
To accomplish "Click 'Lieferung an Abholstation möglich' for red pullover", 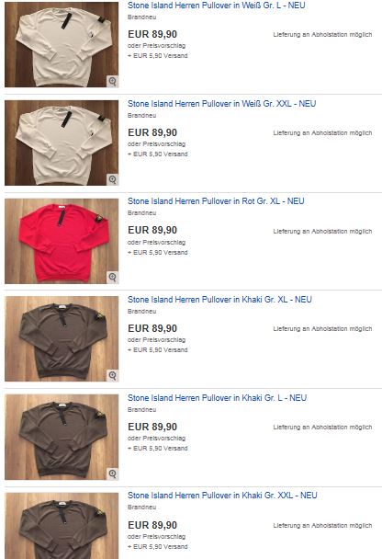I will (322, 232).
